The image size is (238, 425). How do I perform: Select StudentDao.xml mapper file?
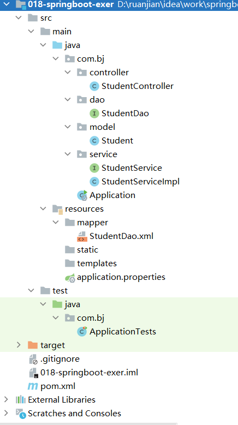[121, 236]
